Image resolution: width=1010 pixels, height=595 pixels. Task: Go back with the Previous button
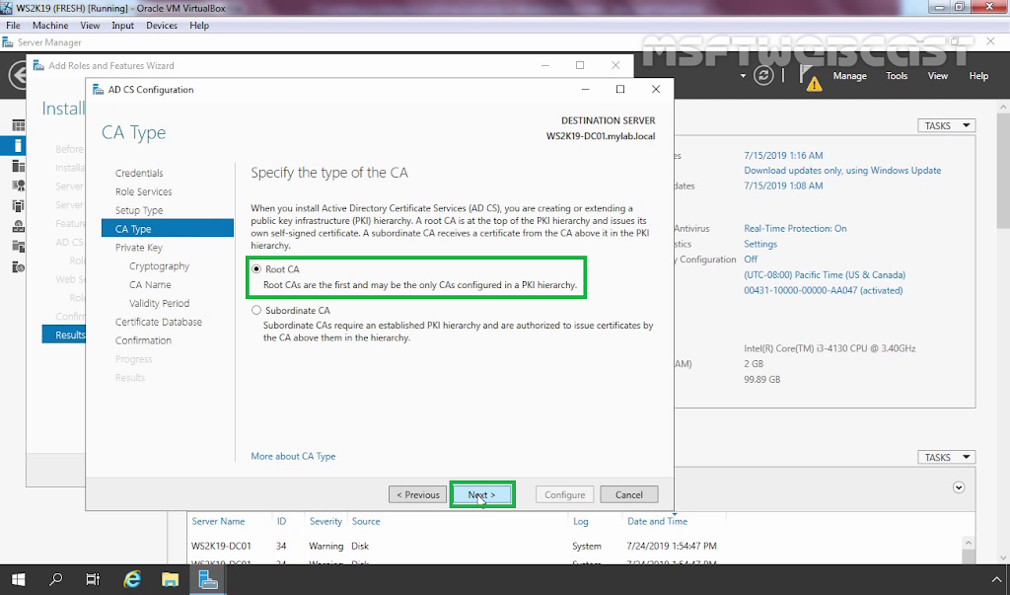click(x=417, y=494)
